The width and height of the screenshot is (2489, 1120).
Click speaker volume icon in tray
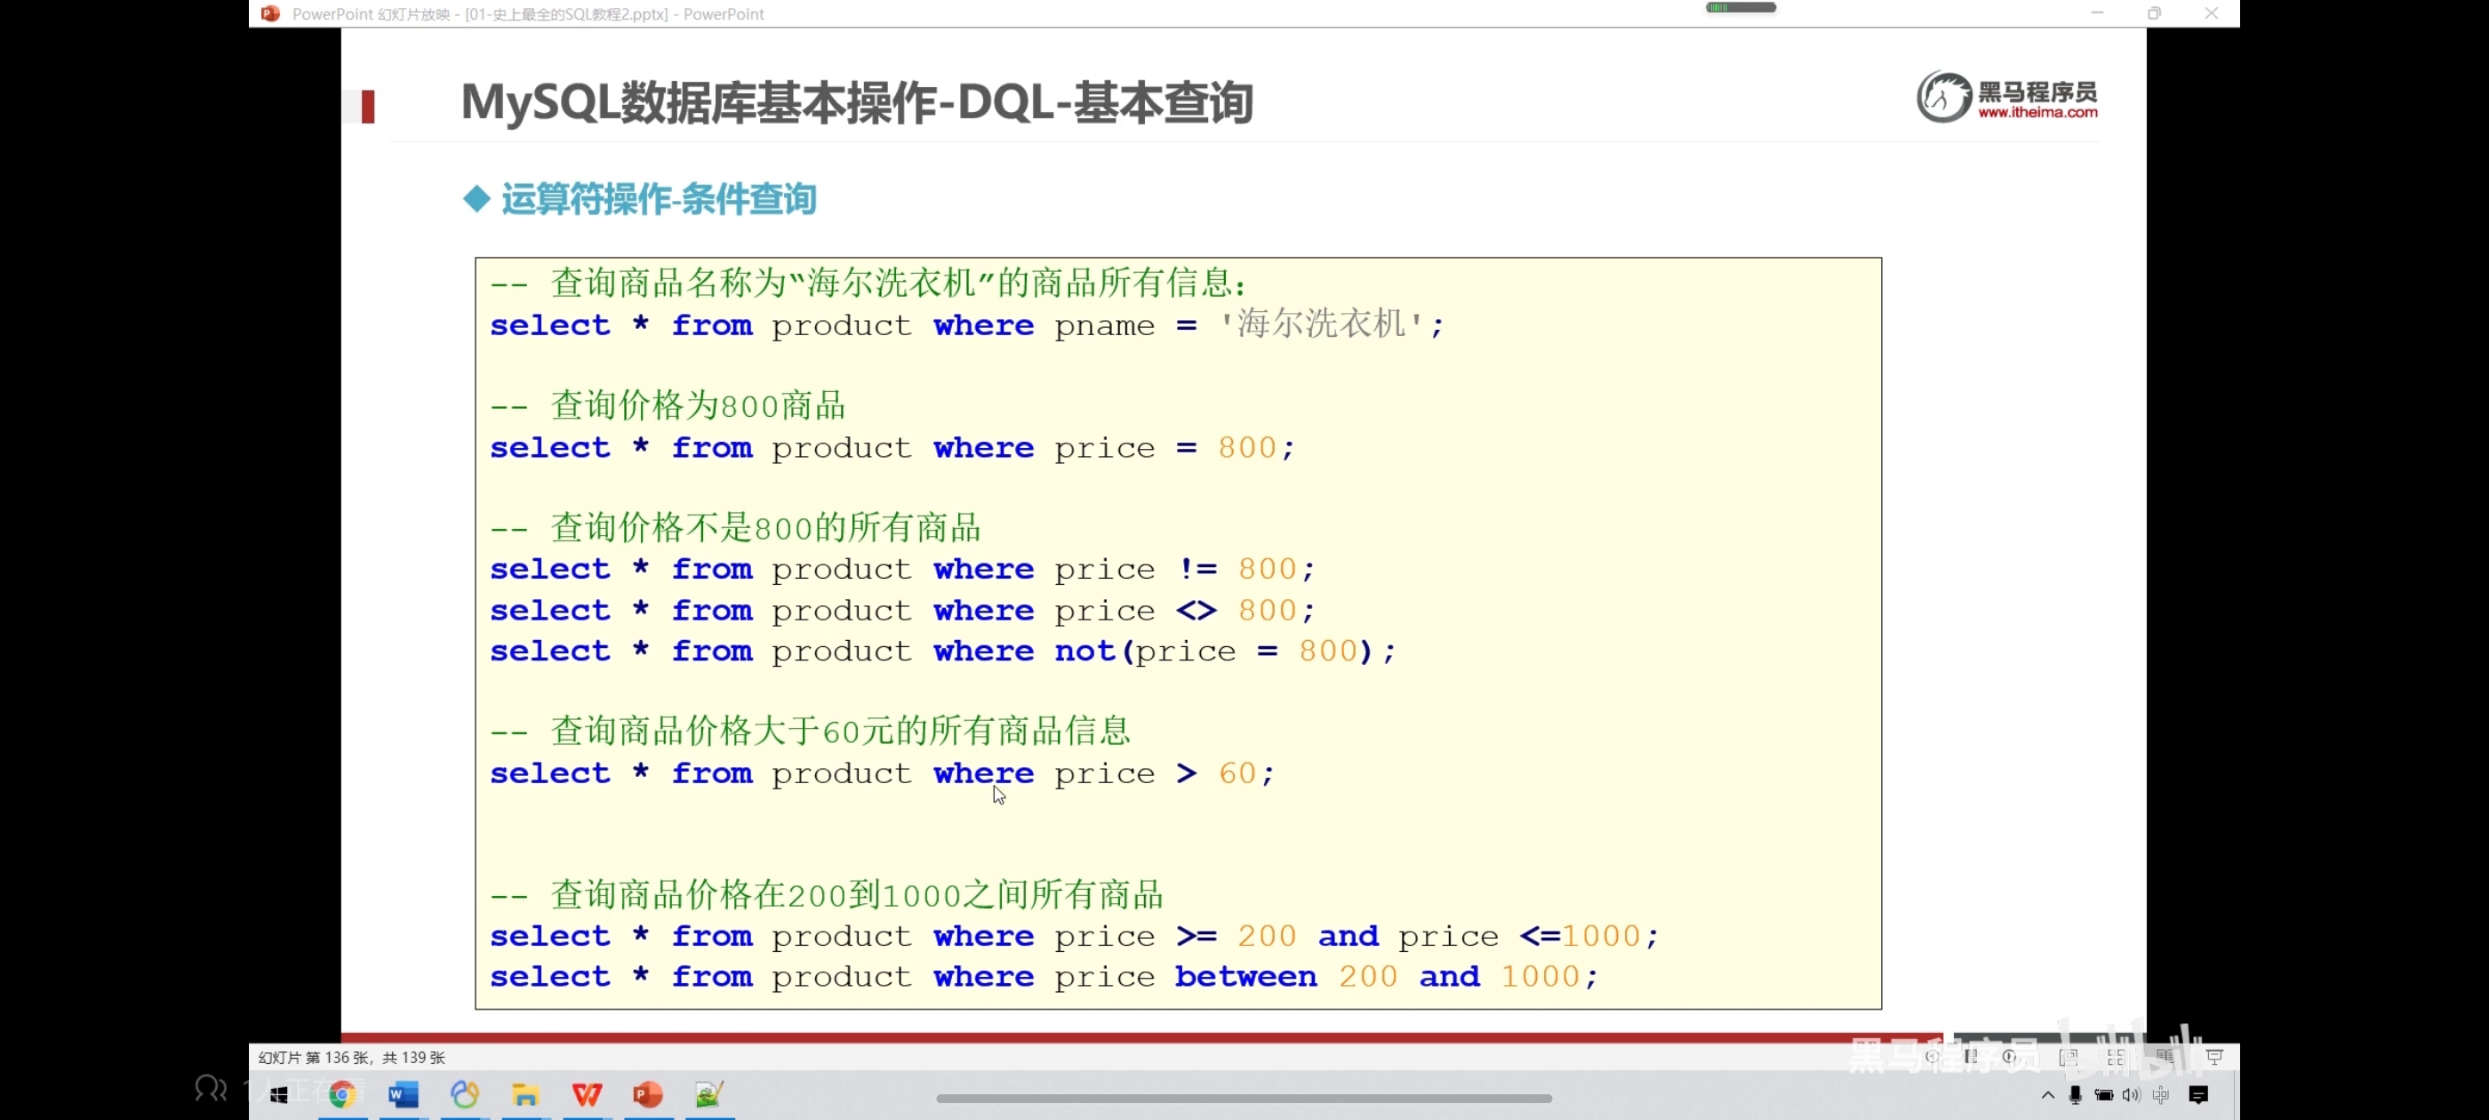(2131, 1095)
